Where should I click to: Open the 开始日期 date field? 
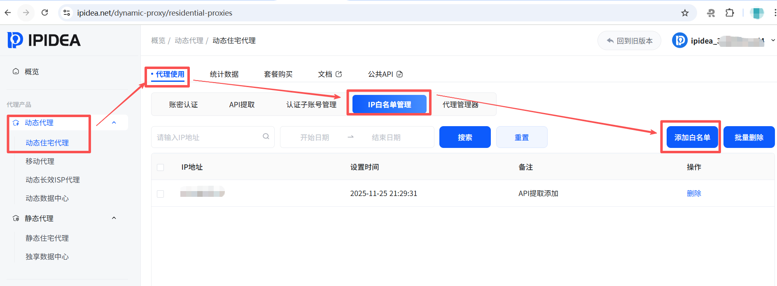pos(315,137)
